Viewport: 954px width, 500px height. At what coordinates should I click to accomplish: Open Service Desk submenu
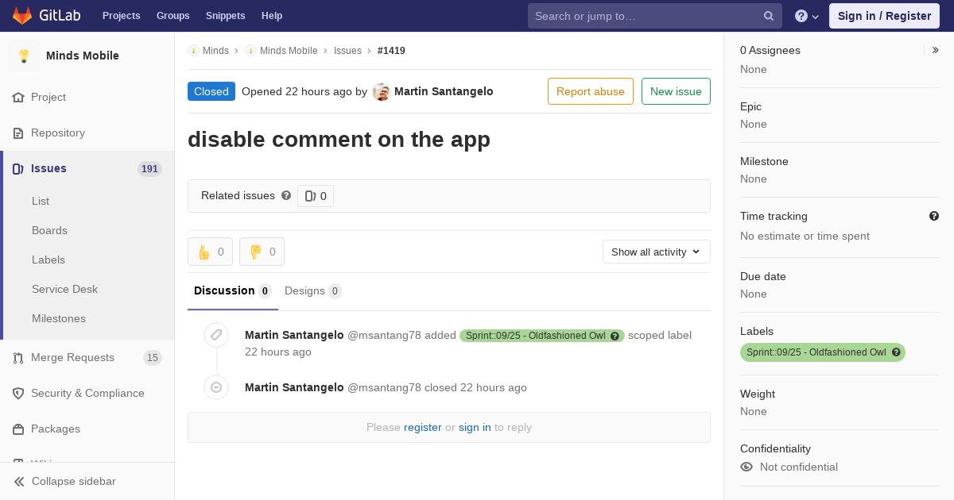[x=64, y=289]
